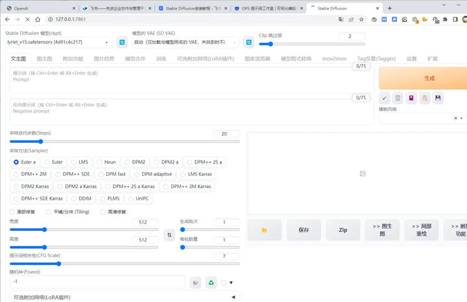The height and width of the screenshot is (302, 467).
Task: Click the width value field 512
Action: tap(145, 222)
